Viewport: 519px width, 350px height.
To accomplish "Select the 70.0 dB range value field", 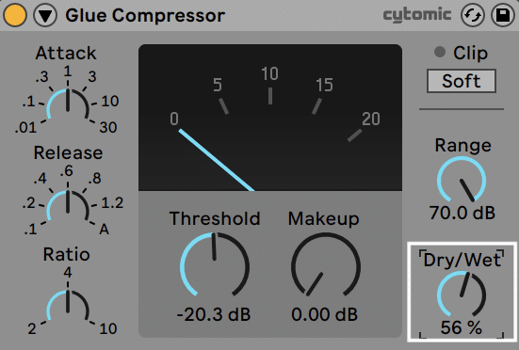I will pyautogui.click(x=462, y=213).
